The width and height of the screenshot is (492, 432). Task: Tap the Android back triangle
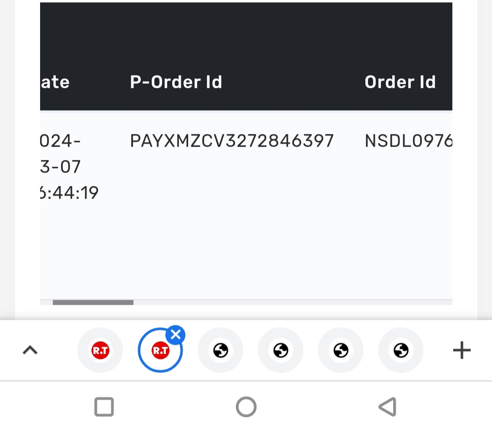[388, 406]
